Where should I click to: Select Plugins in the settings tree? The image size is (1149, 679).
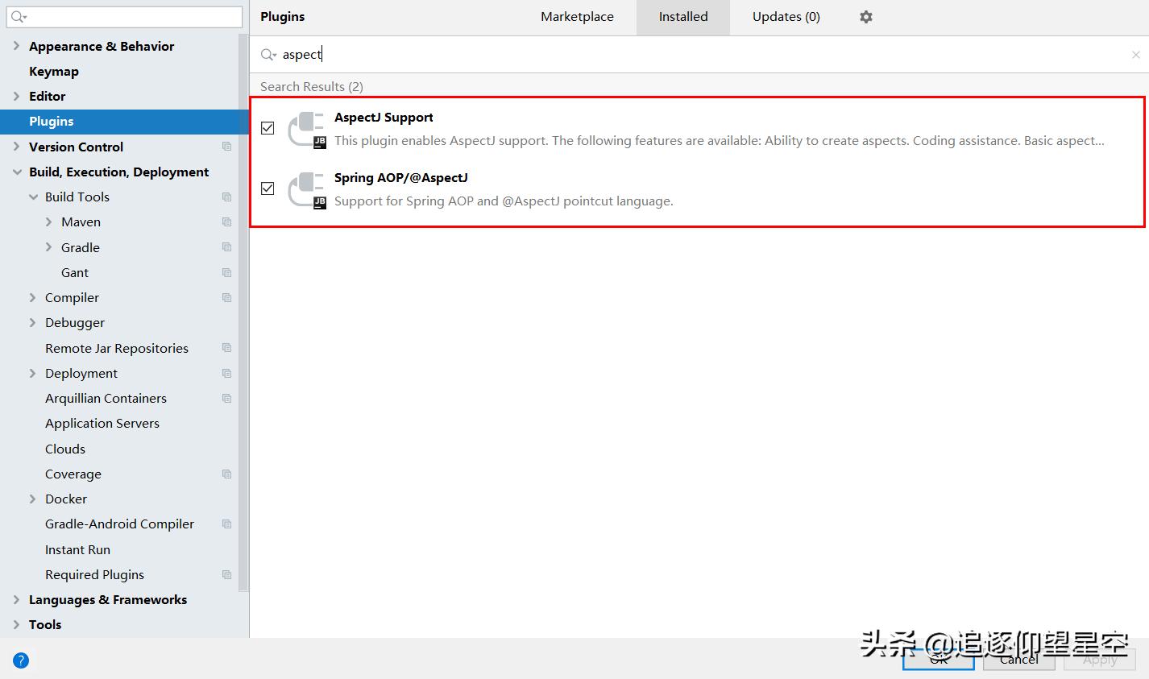(x=124, y=122)
